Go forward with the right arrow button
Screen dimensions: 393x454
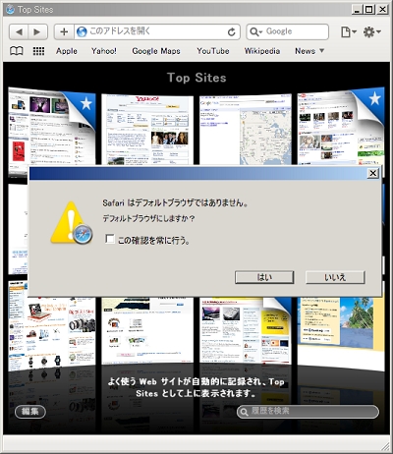point(37,31)
